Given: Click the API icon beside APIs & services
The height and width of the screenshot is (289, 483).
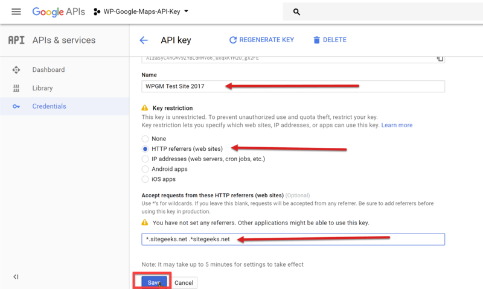Looking at the screenshot, I should pyautogui.click(x=16, y=40).
